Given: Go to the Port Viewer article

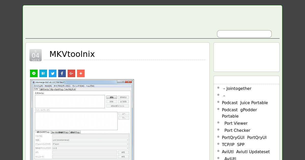Looking at the screenshot, I should [x=236, y=123].
